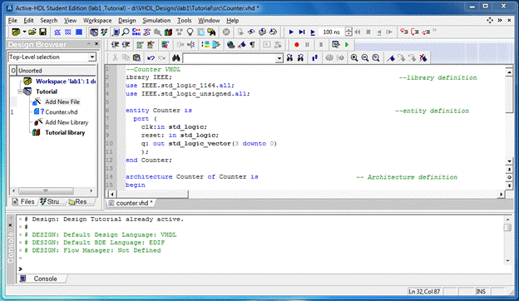Open the Top-Level selection dropdown
519x301 pixels.
[91, 57]
